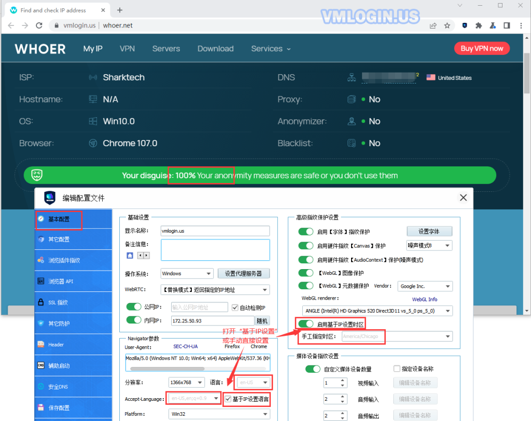The width and height of the screenshot is (531, 421).
Task: Open the 噪声模式B dropdown
Action: tap(429, 246)
